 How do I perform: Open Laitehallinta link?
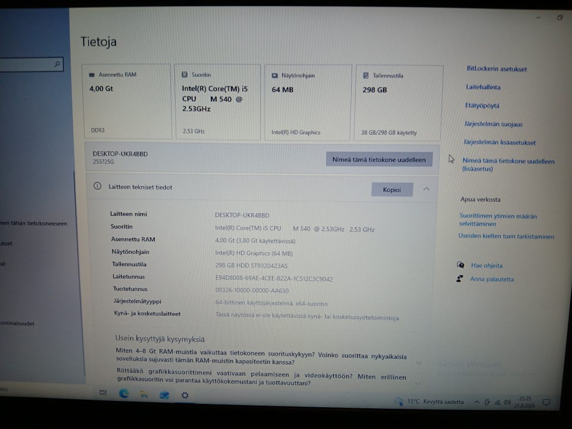483,87
